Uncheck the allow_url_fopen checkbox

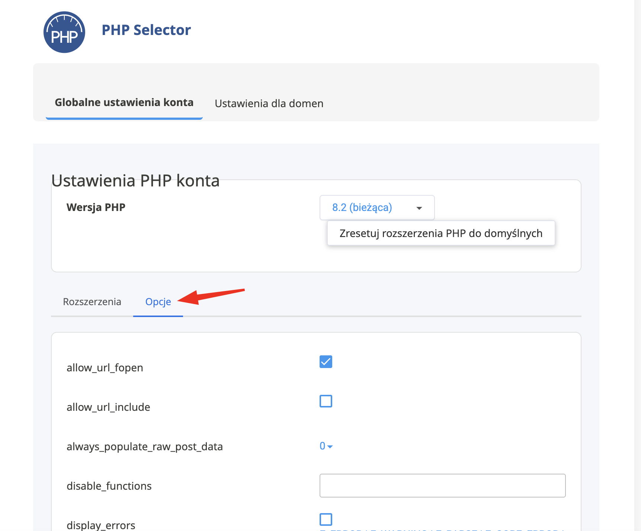coord(326,362)
